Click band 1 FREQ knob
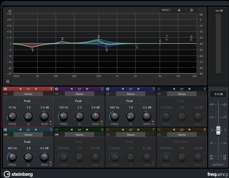Image resolution: width=229 pixels, height=178 pixels. pyautogui.click(x=12, y=116)
